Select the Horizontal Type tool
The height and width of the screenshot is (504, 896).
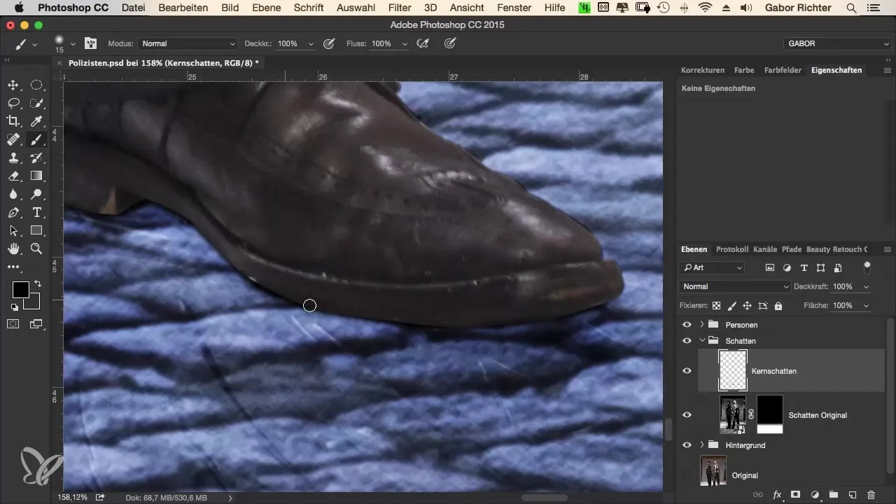click(37, 212)
